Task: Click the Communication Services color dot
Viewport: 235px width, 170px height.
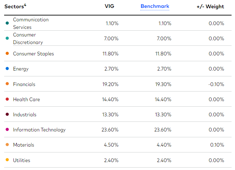Action: coord(7,23)
